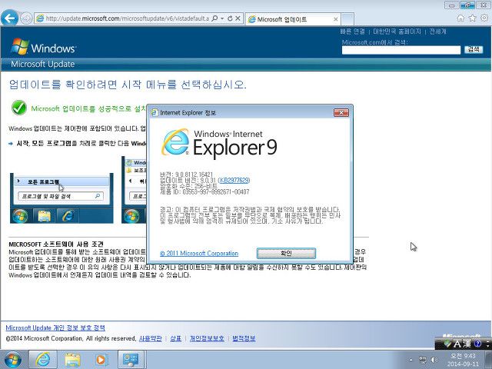492x369 pixels.
Task: Click the 검색 search button
Action: tap(474, 49)
